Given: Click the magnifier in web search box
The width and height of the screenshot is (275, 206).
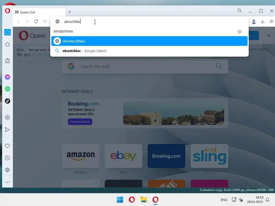Looking at the screenshot, I should pos(219,66).
